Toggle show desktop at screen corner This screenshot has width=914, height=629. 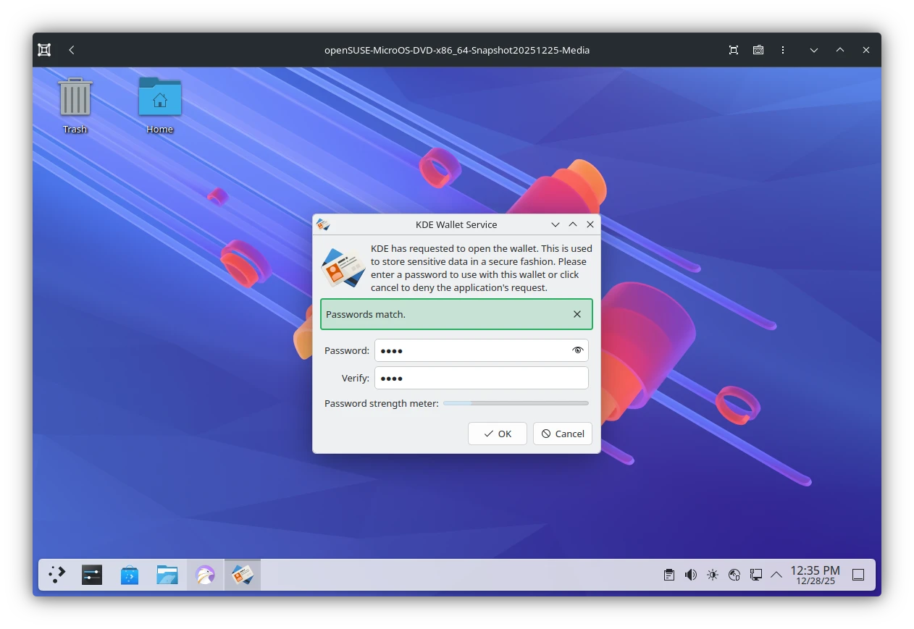click(858, 574)
